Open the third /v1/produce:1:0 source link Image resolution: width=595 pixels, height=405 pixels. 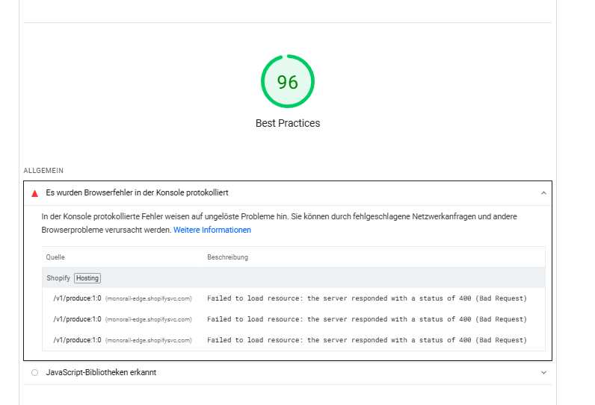77,340
